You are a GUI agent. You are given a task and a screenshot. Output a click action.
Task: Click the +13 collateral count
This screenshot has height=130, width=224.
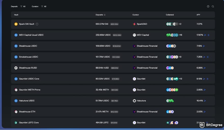click(x=180, y=79)
